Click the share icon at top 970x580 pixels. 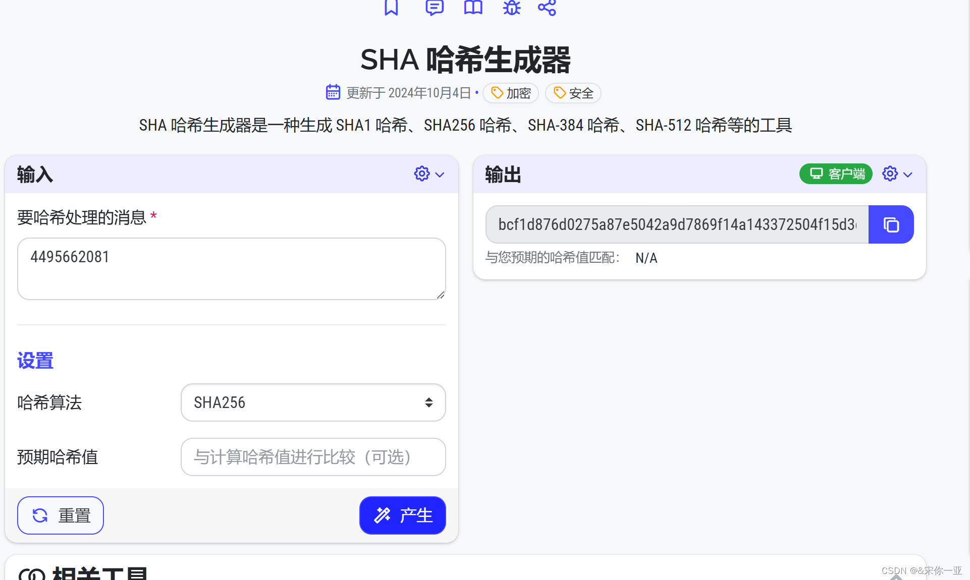(x=547, y=7)
